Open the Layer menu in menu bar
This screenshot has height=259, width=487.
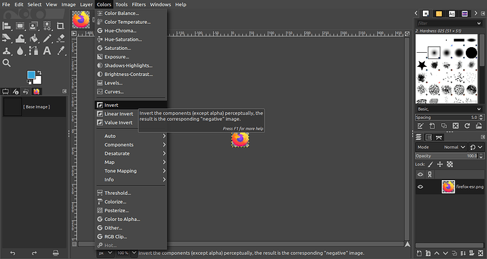click(x=86, y=4)
